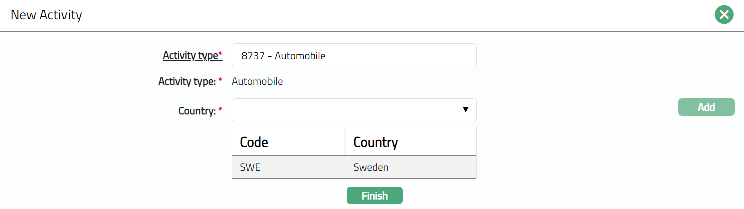Click the 8737 - Automobile input field
This screenshot has height=209, width=744.
[x=354, y=56]
